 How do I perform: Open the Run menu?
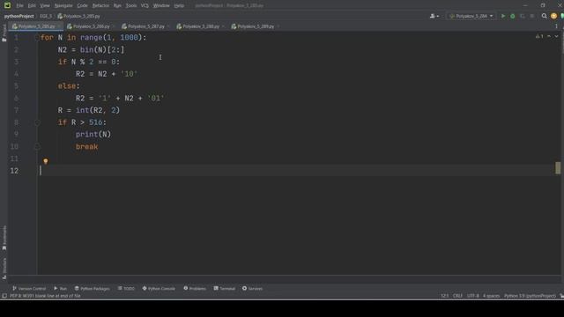[x=117, y=5]
